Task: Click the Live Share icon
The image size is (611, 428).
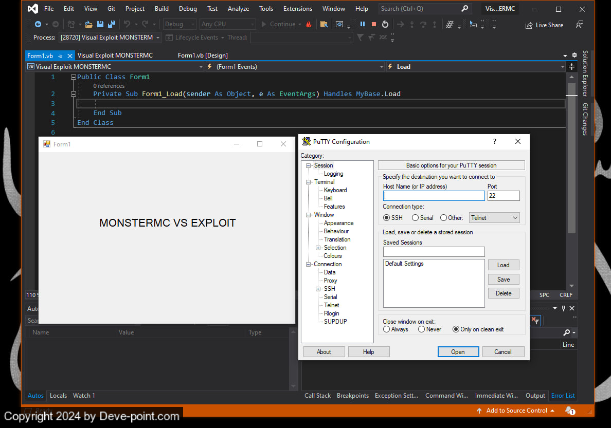Action: point(529,25)
